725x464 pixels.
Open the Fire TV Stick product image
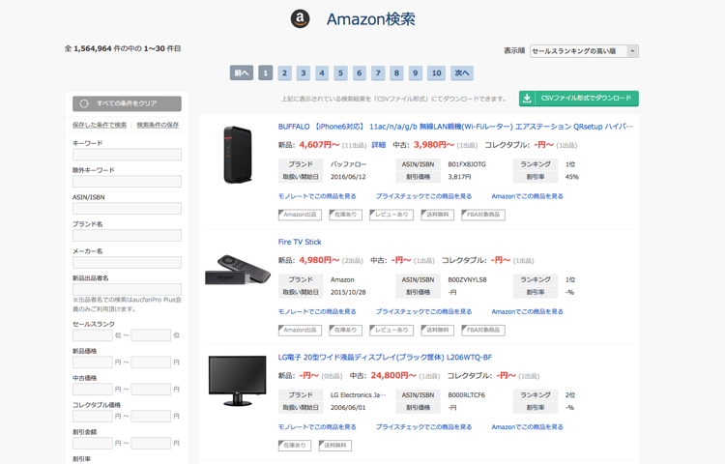tap(237, 270)
